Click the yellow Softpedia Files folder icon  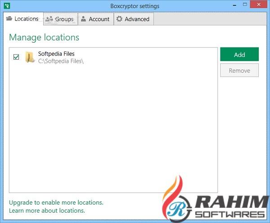pyautogui.click(x=30, y=57)
